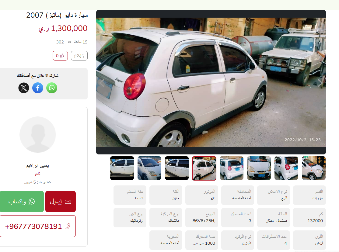This screenshot has width=339, height=252.
Task: Select the front-view car thumbnail with yellow plate
Action: (x=259, y=168)
